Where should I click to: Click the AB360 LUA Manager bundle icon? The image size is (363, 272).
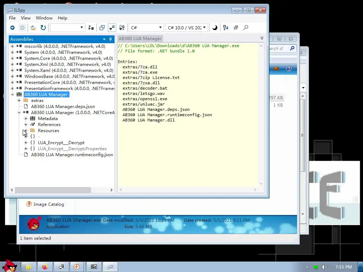tap(19, 94)
